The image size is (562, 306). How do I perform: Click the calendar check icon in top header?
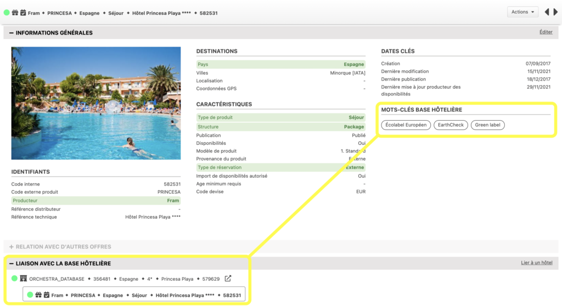tap(23, 13)
